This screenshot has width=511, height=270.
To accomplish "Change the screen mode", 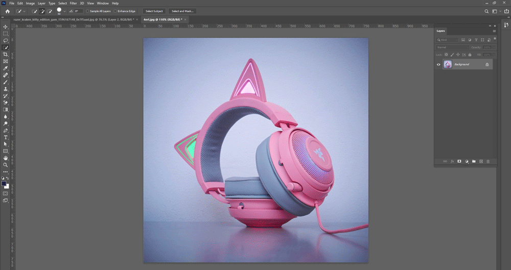I will [6, 201].
